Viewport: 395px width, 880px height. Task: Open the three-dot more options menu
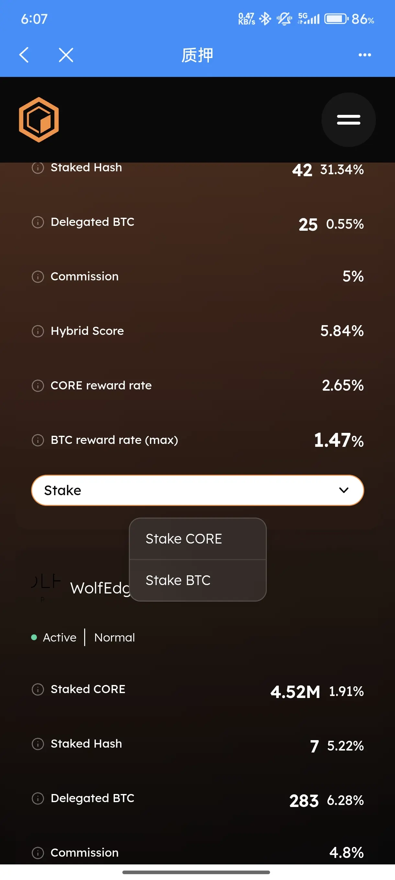point(364,55)
